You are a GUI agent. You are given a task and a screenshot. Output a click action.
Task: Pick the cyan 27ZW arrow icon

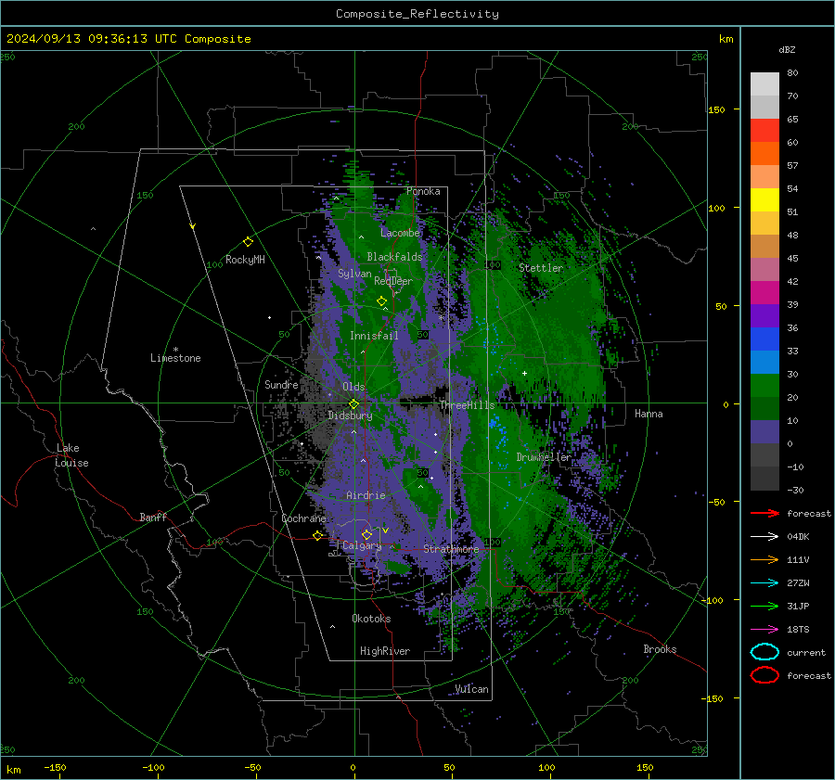click(764, 583)
